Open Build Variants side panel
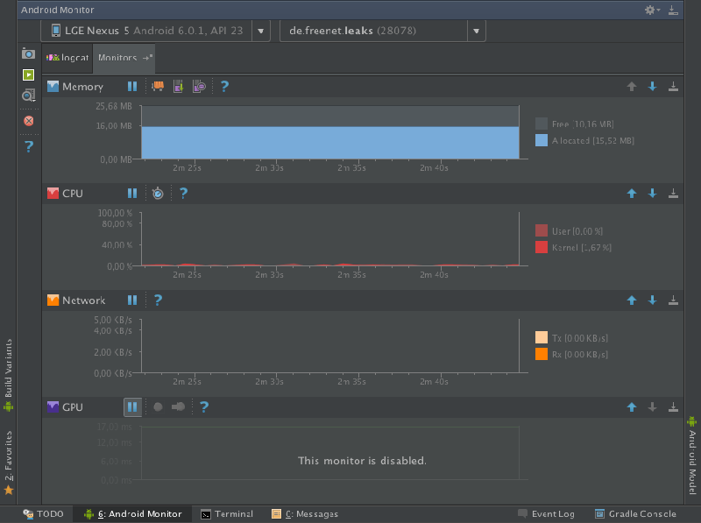 8,375
